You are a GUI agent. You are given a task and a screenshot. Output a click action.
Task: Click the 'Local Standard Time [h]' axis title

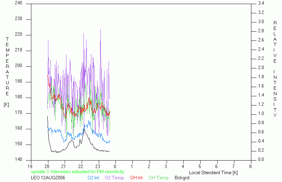213,173
